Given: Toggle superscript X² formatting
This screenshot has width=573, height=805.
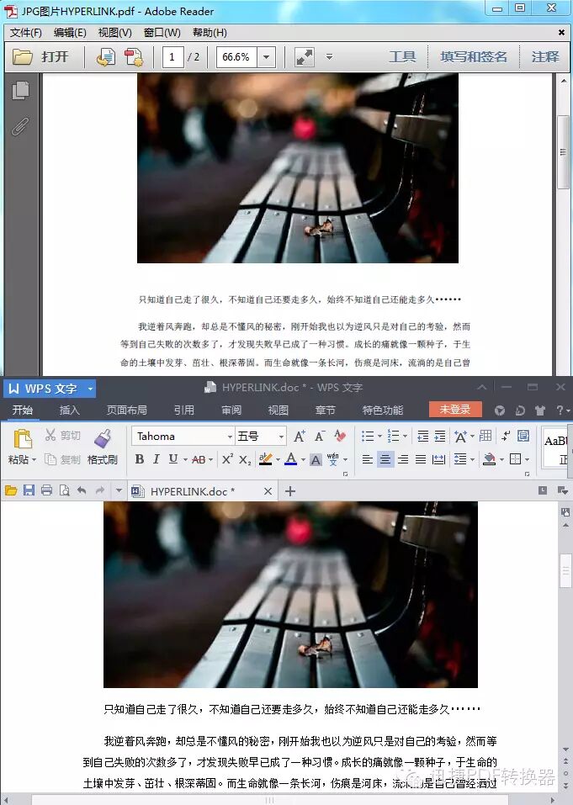Looking at the screenshot, I should tap(227, 459).
